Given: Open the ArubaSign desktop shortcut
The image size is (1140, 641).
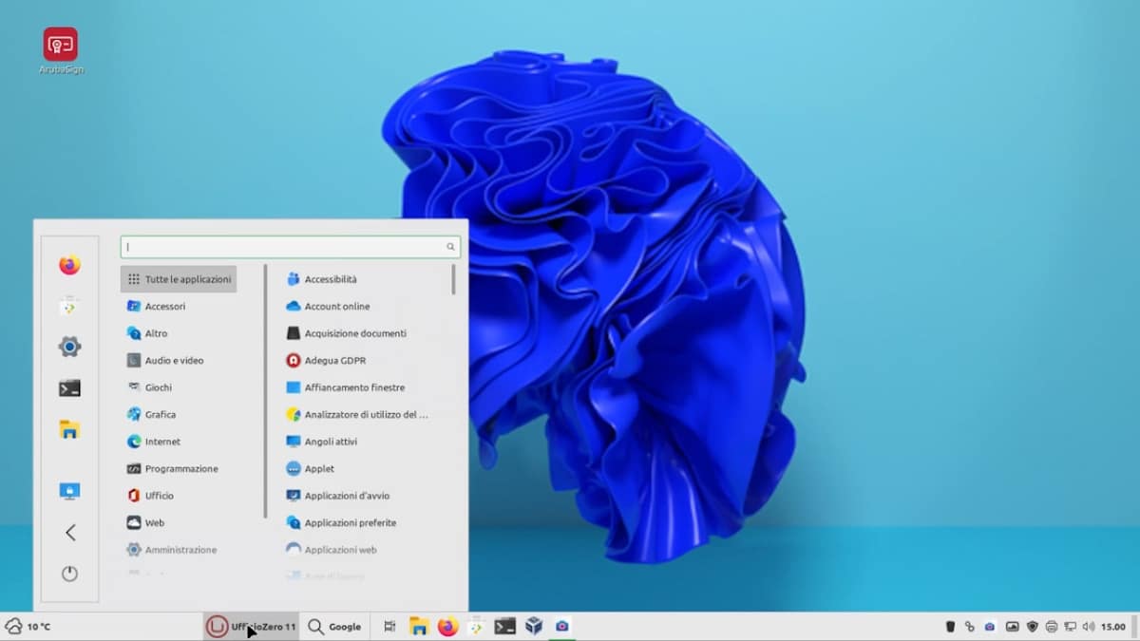Looking at the screenshot, I should tap(61, 46).
